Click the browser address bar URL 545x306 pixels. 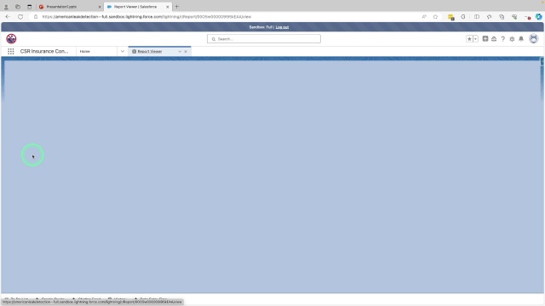(146, 17)
